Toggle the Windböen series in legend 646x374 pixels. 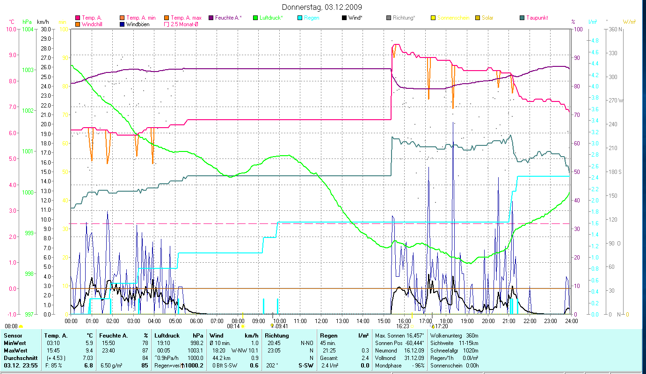click(x=122, y=24)
